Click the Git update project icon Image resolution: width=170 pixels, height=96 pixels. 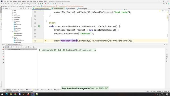click(x=51, y=4)
